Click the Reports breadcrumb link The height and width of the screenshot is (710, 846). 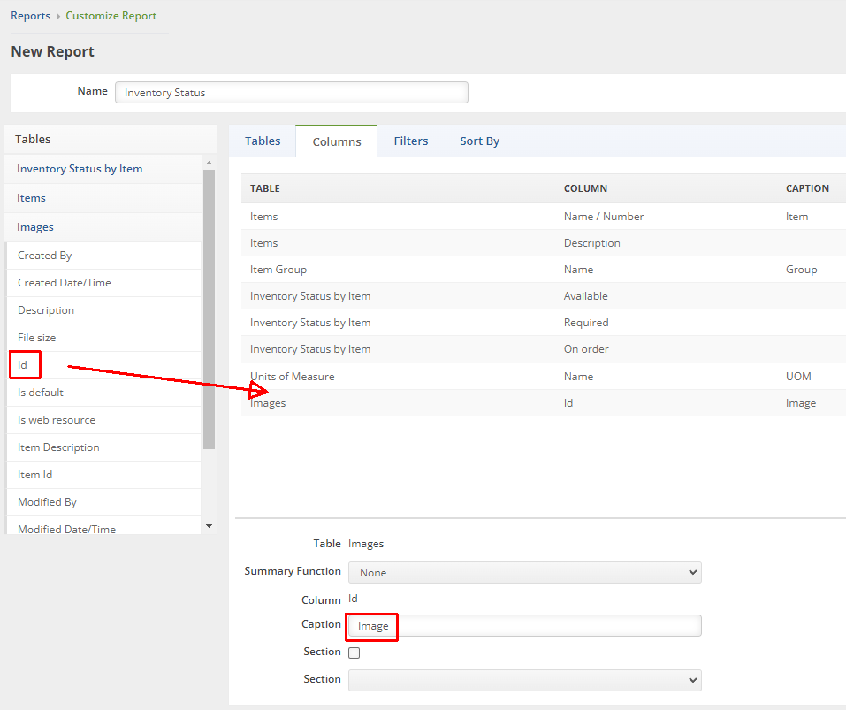30,16
